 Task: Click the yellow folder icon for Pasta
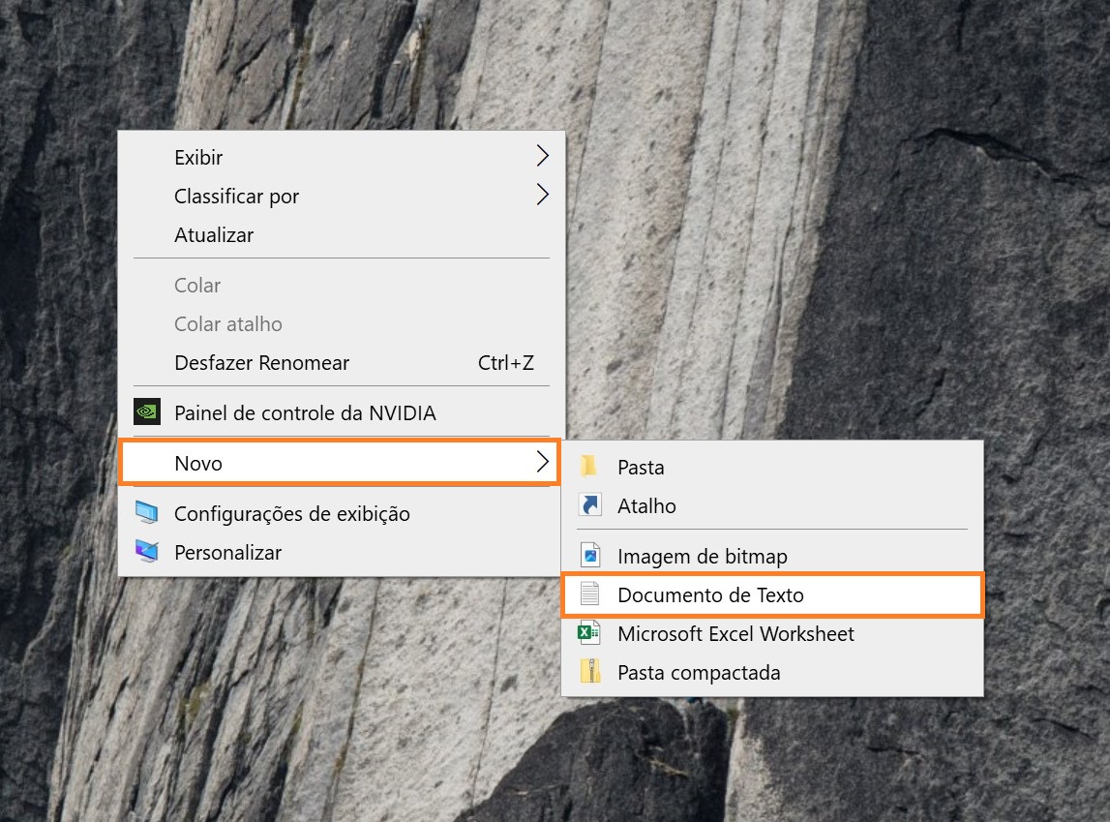[589, 467]
